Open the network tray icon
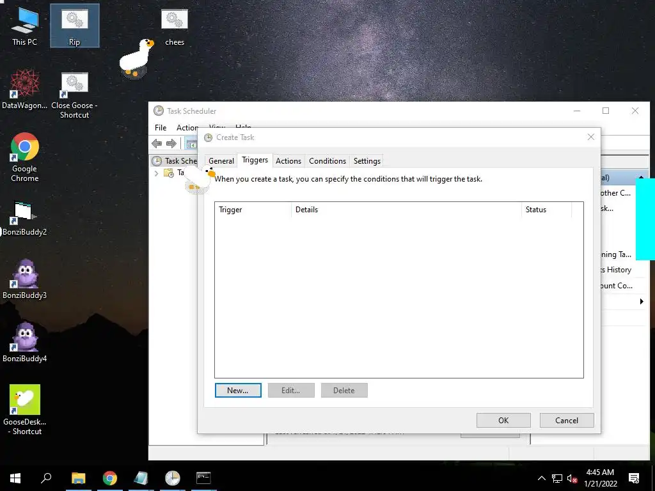The width and height of the screenshot is (655, 491). (x=557, y=478)
